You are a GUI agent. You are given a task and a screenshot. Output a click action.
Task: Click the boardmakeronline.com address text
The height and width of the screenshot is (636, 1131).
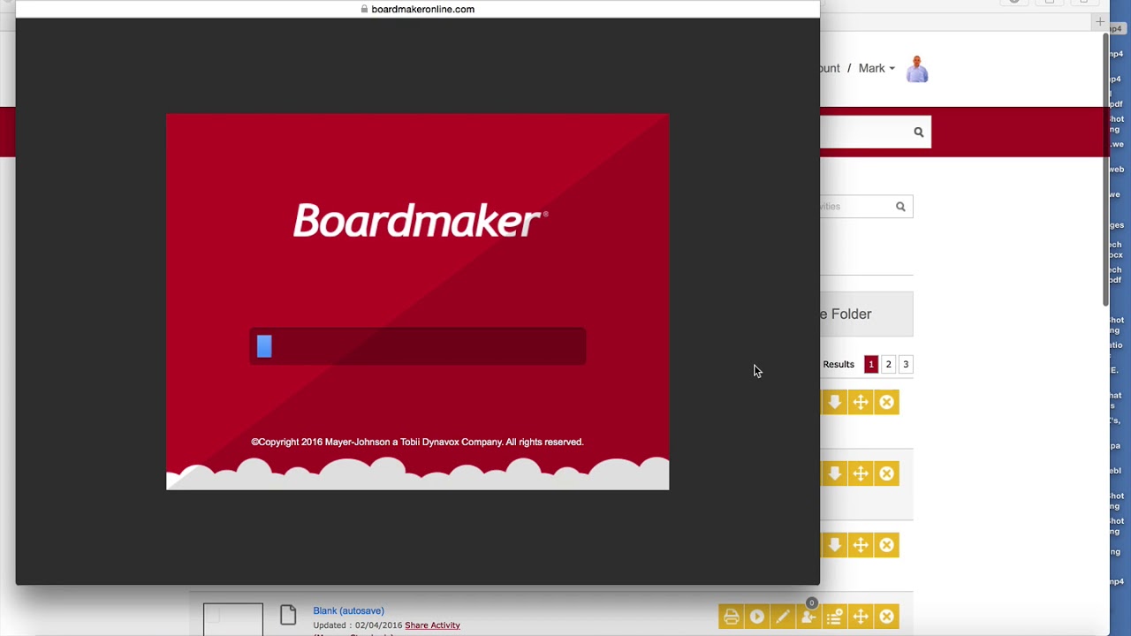[x=422, y=9]
